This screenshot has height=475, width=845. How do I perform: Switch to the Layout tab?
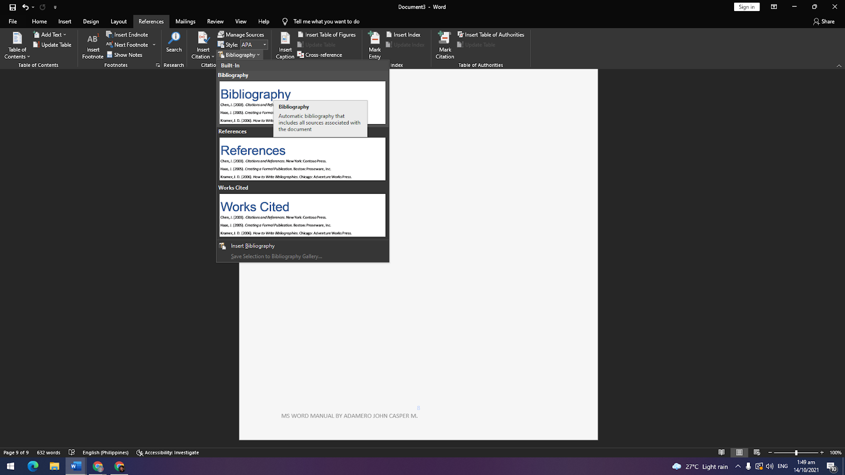coord(118,22)
